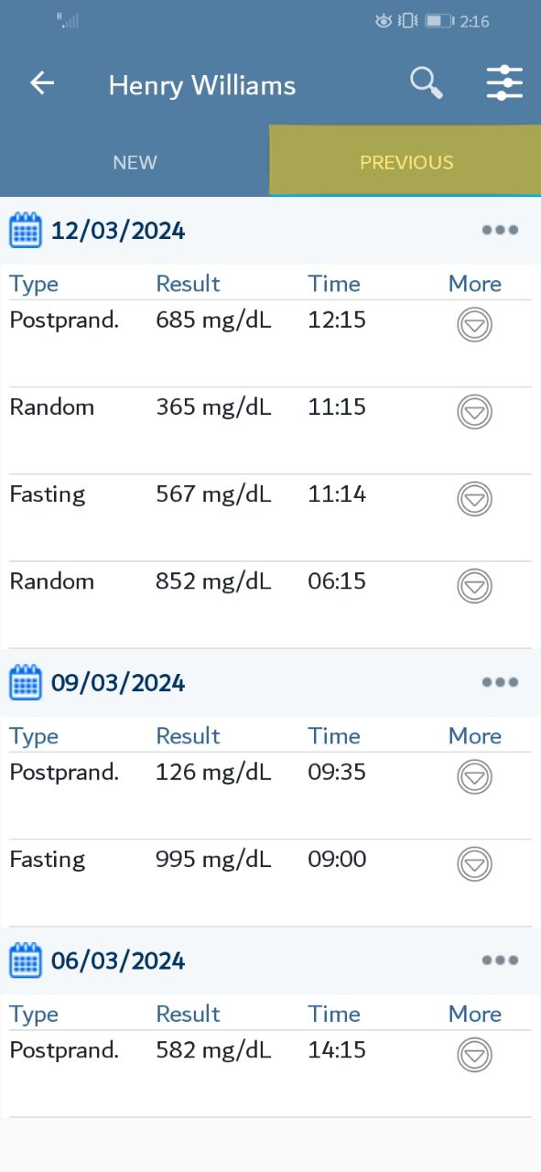Open three-dot menu for 06/03/2024
This screenshot has height=1172, width=541.
coord(500,960)
